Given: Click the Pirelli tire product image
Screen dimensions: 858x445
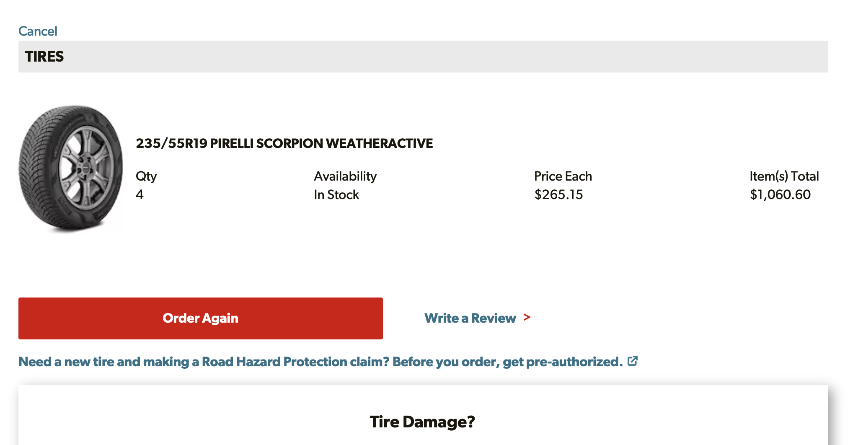Looking at the screenshot, I should [71, 168].
